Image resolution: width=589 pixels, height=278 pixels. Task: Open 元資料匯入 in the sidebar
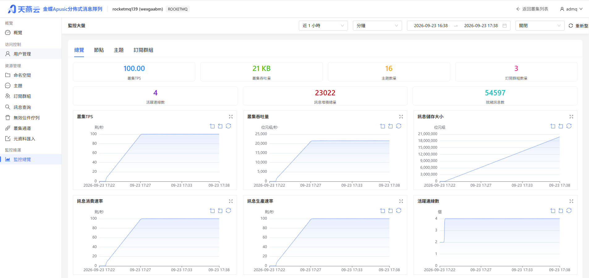click(x=31, y=139)
